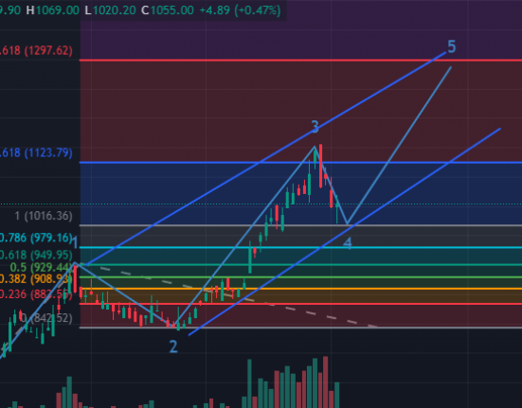Click the High value H1069.00 in legend

(53, 10)
